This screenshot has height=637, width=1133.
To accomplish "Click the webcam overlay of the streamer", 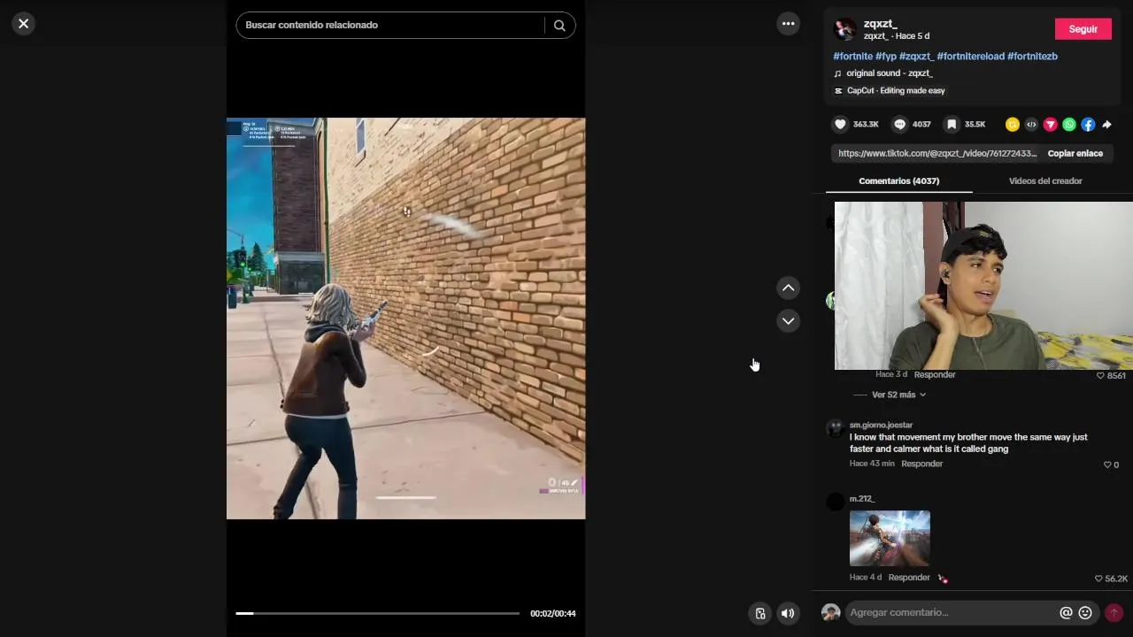I will click(x=983, y=285).
